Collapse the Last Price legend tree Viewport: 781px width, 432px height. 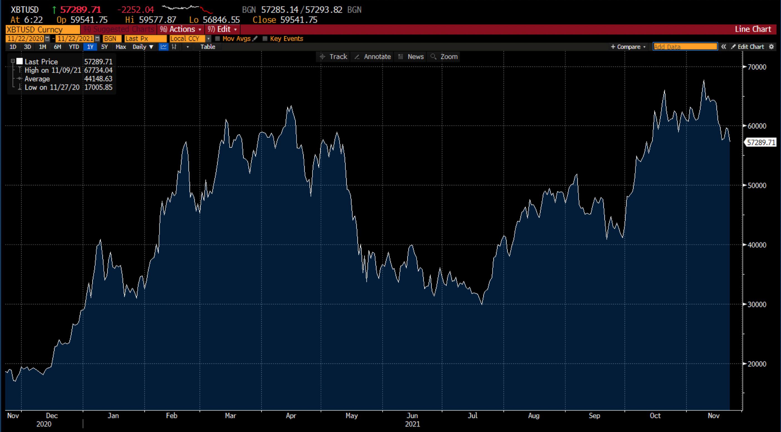pyautogui.click(x=13, y=61)
